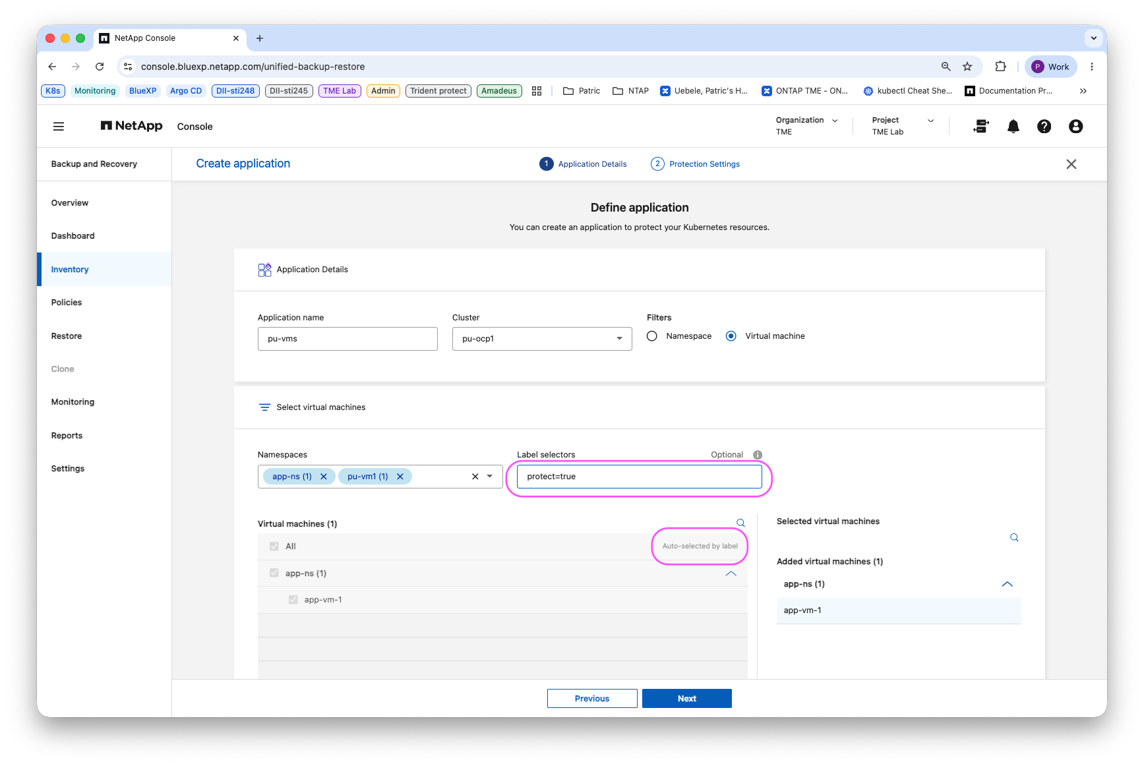
Task: Toggle the app-vm-1 checkbox
Action: pos(293,600)
